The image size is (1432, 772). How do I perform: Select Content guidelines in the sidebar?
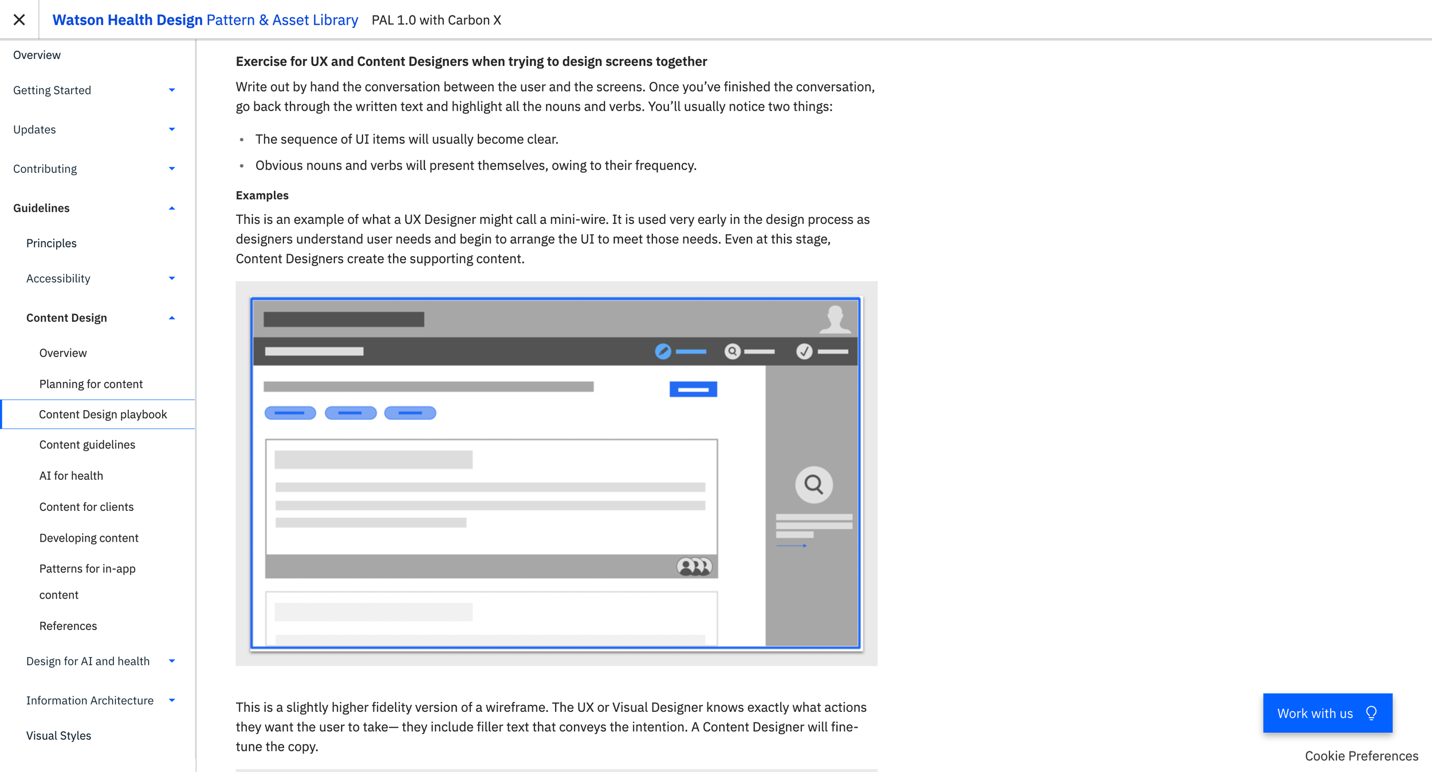(87, 444)
